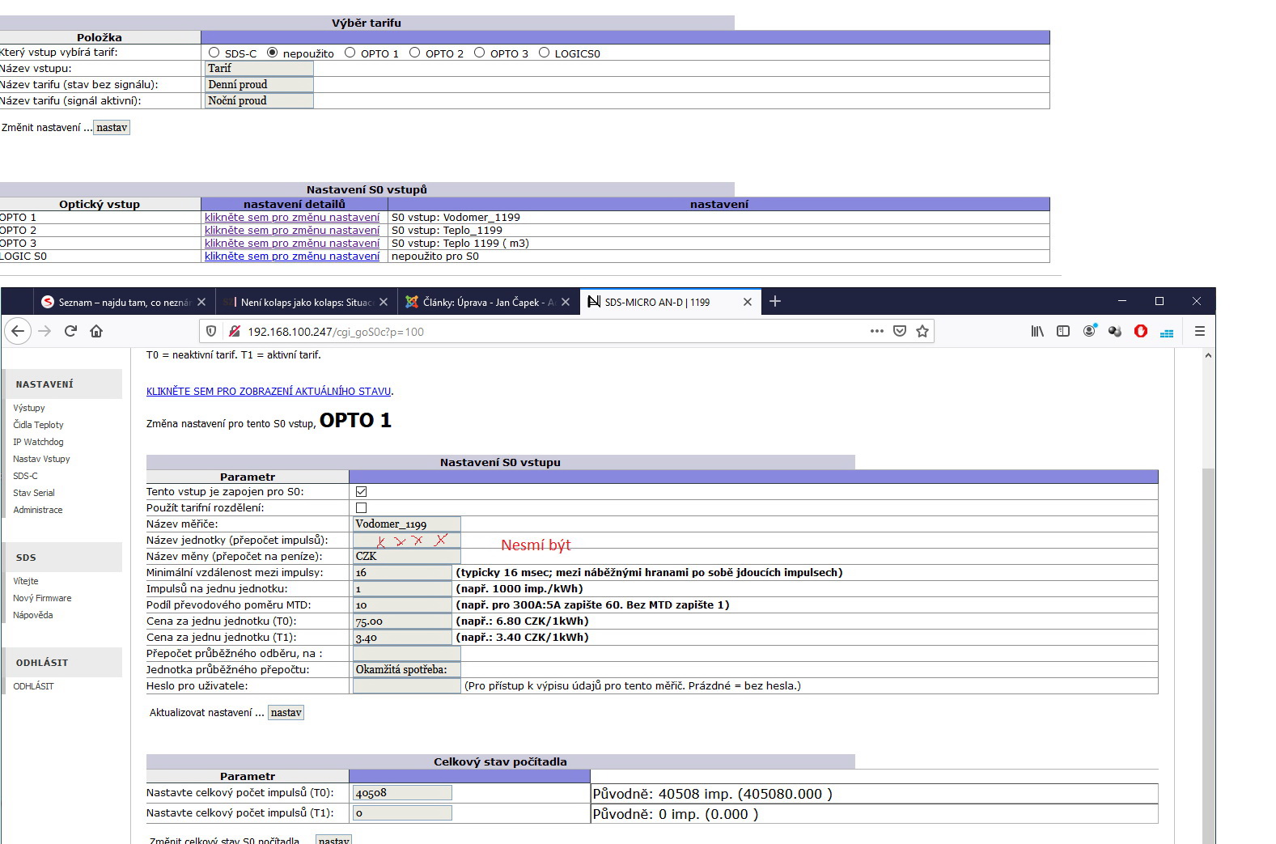Switch to the Seznam browser tab
The image size is (1276, 844).
point(117,302)
